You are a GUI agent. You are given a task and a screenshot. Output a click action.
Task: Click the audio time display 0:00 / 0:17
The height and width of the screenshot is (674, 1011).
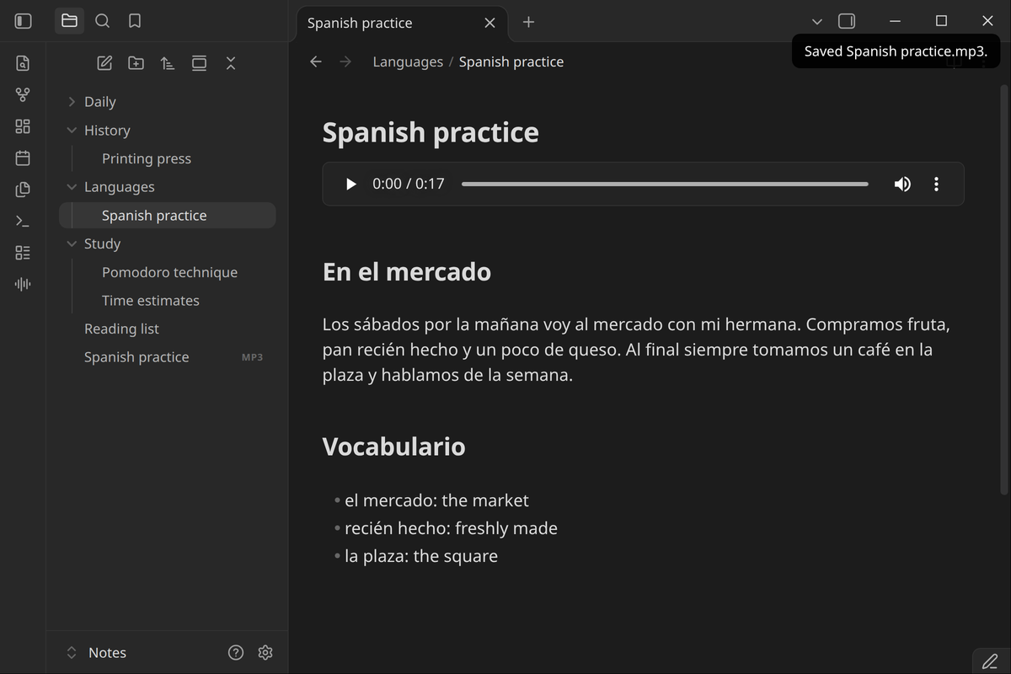(x=409, y=184)
